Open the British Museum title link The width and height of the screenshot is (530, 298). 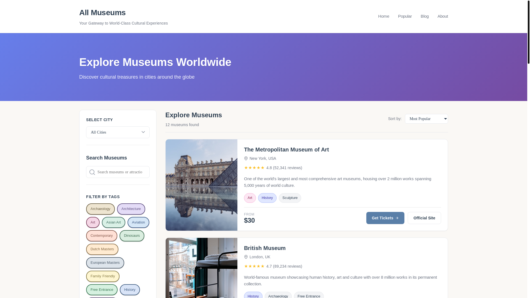pyautogui.click(x=265, y=248)
